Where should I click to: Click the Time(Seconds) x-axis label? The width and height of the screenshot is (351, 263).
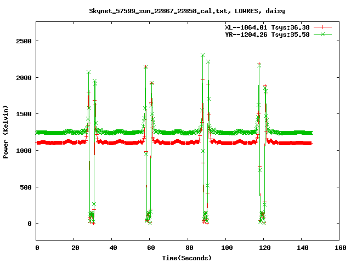pos(186,258)
